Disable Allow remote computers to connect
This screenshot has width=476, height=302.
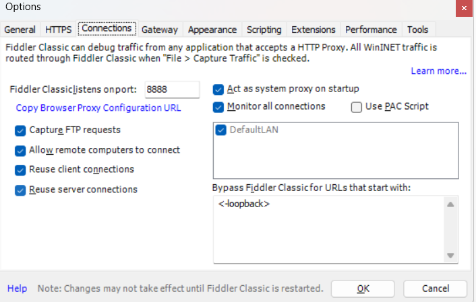point(20,150)
